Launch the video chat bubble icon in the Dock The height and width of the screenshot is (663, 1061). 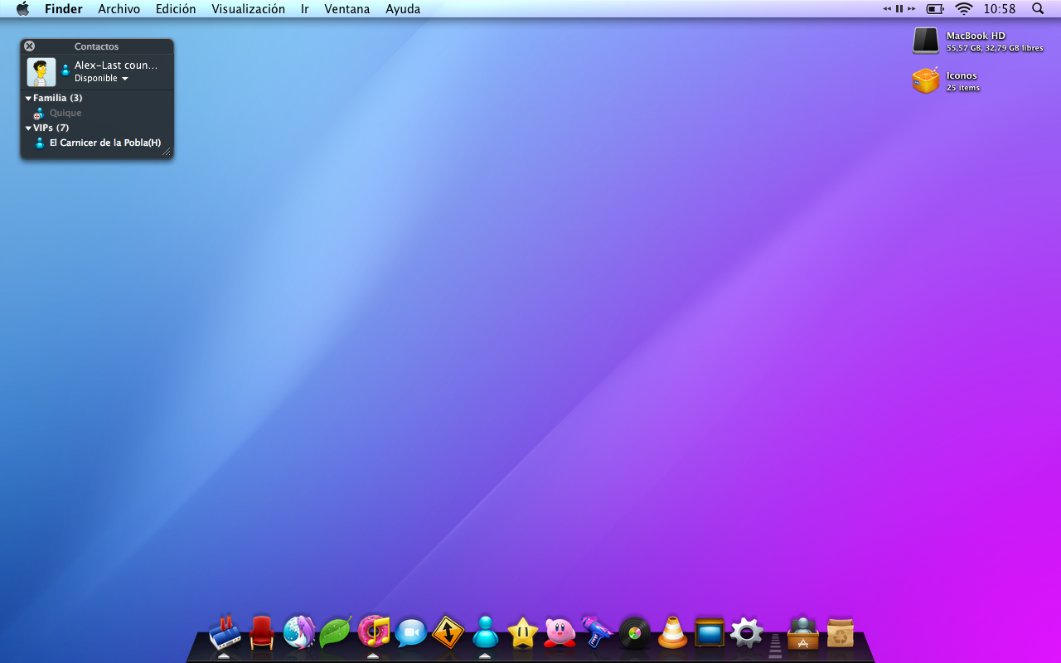(x=411, y=633)
